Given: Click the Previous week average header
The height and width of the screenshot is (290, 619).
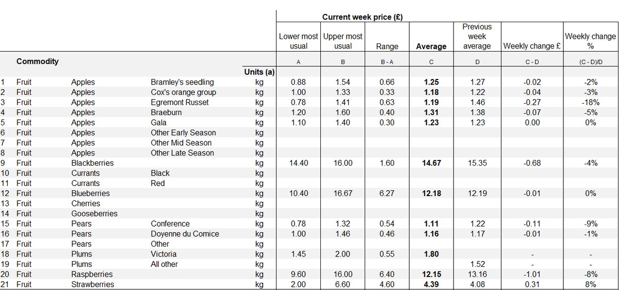Looking at the screenshot, I should [x=477, y=36].
